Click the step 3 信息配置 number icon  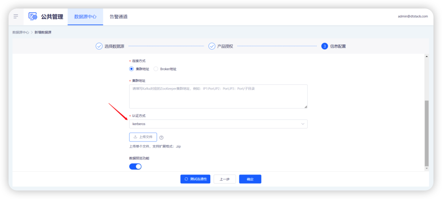click(x=325, y=46)
